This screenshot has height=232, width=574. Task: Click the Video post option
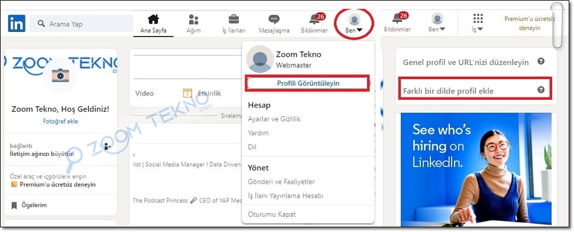click(145, 93)
